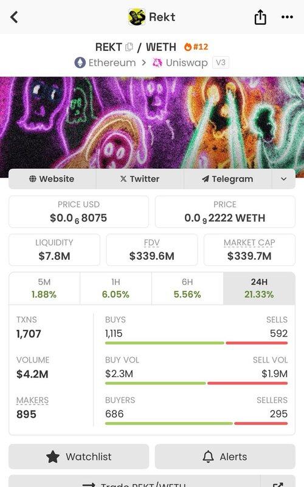Add token to Watchlist with star
Image resolution: width=304 pixels, height=487 pixels.
78,457
